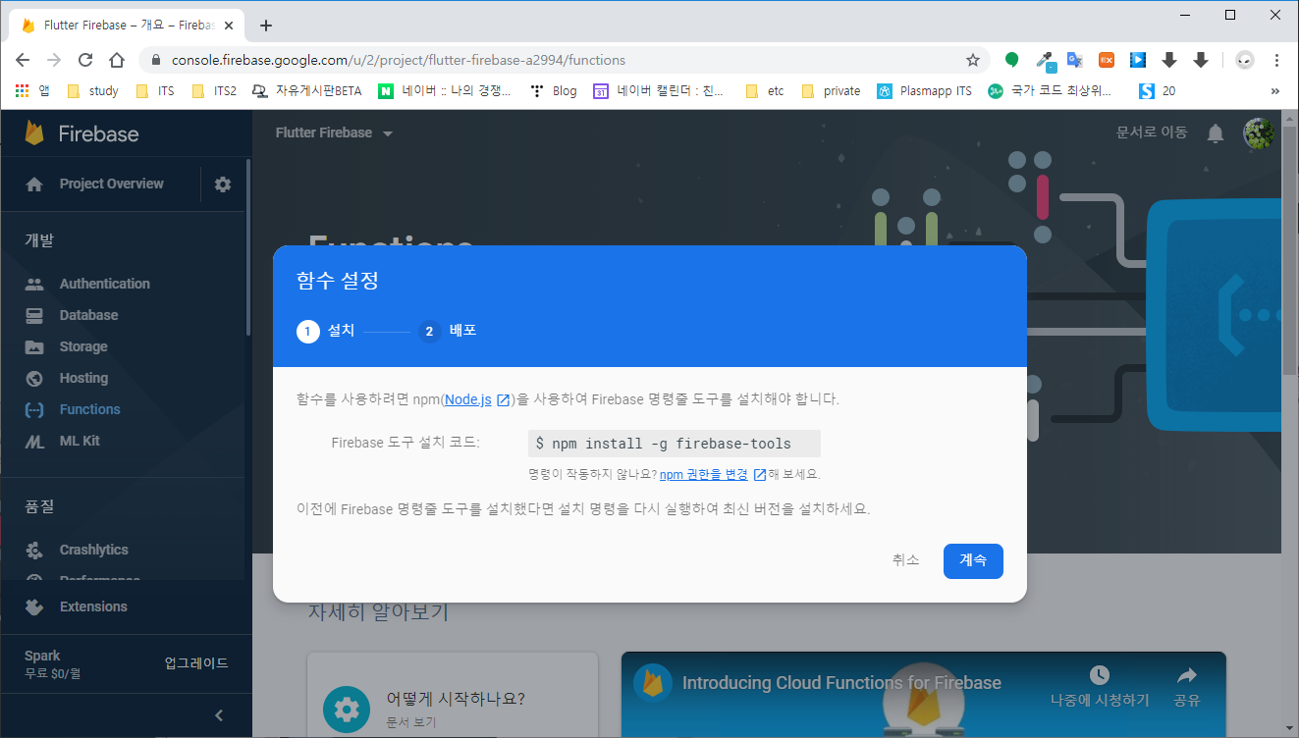Collapse the sidebar with chevron arrow

[x=219, y=715]
